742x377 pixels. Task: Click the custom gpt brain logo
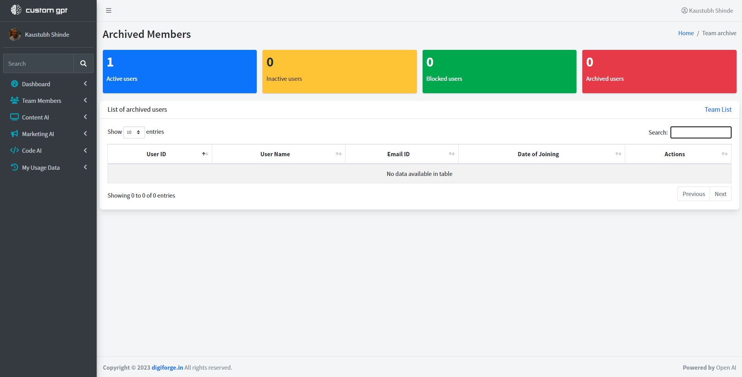pyautogui.click(x=16, y=10)
